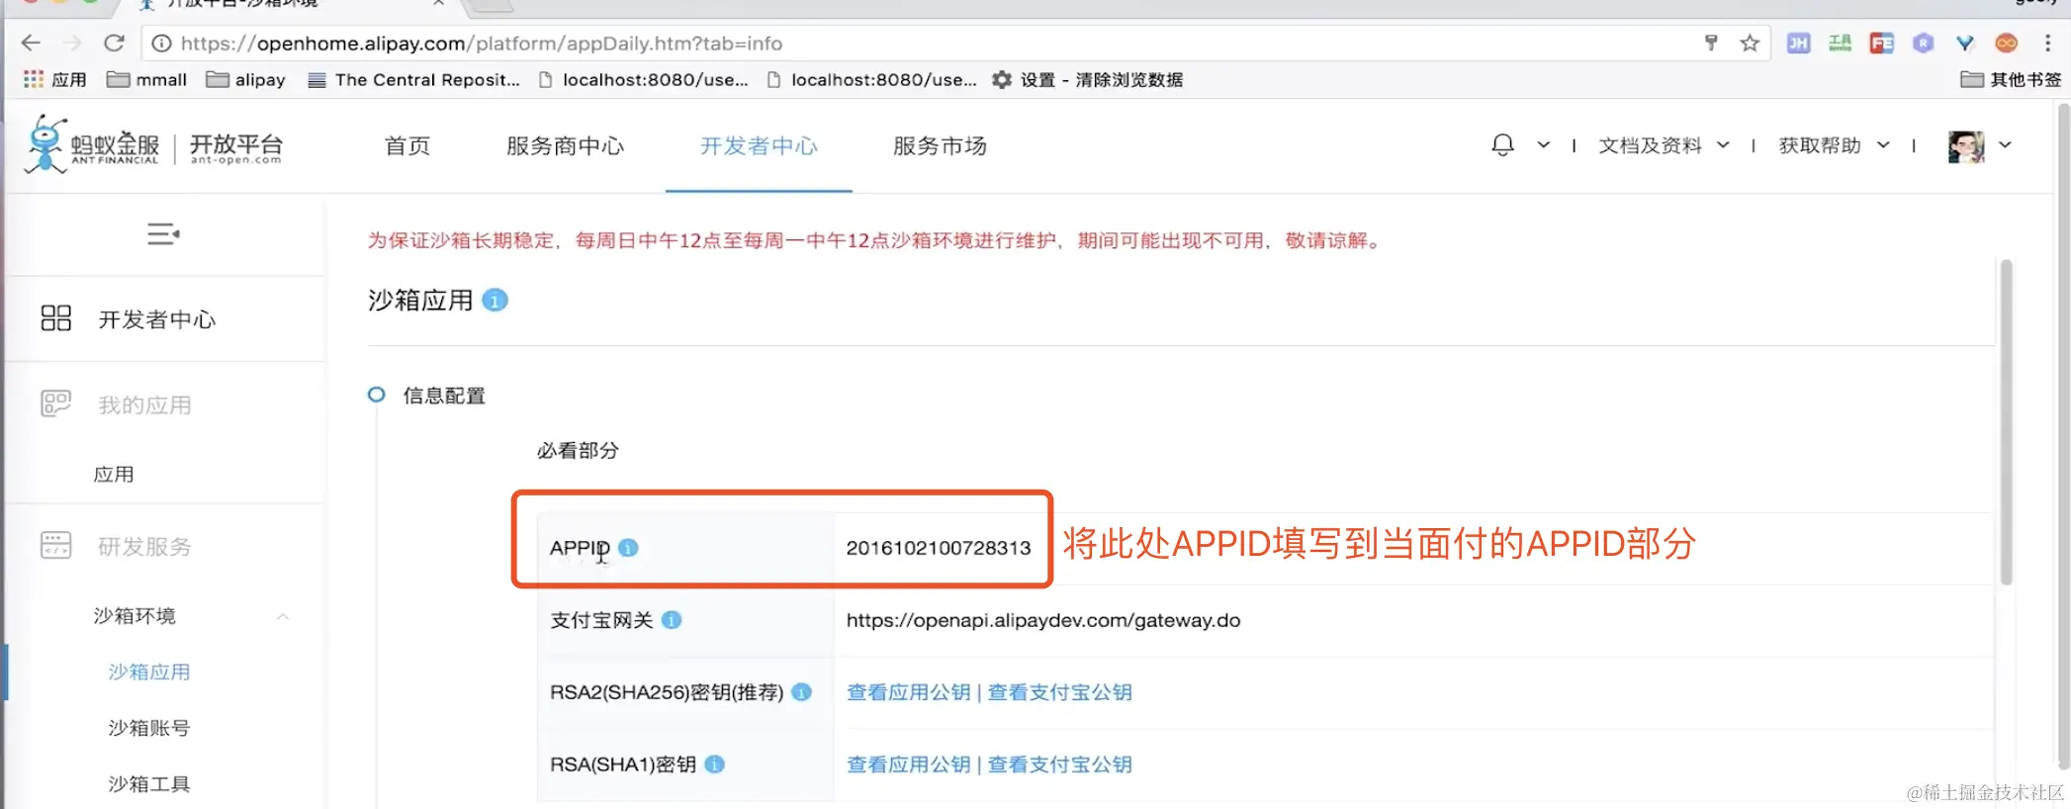Click the info icon next to APPID

point(628,547)
